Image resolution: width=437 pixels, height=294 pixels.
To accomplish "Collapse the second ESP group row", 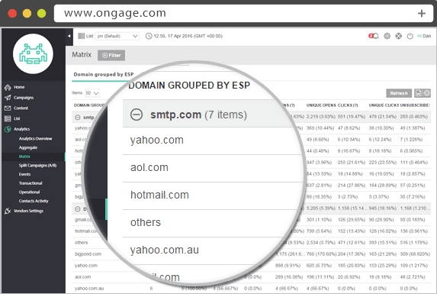I will (78, 208).
